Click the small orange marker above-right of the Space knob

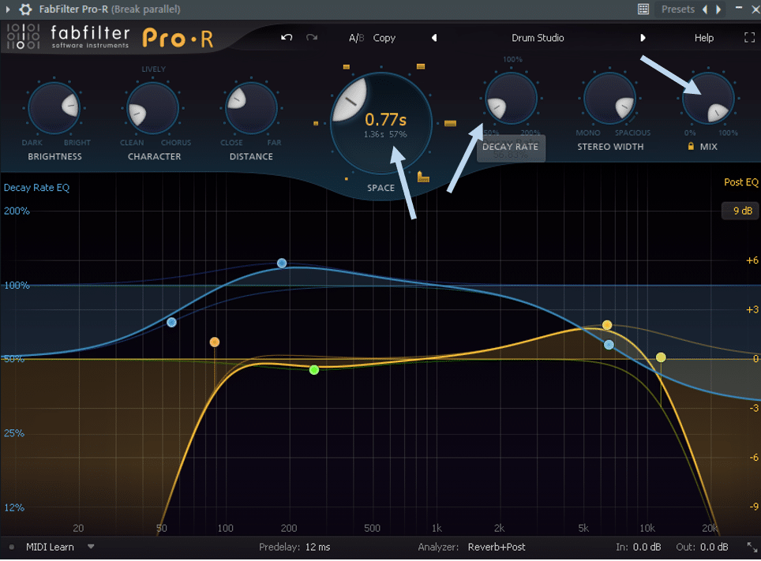421,66
